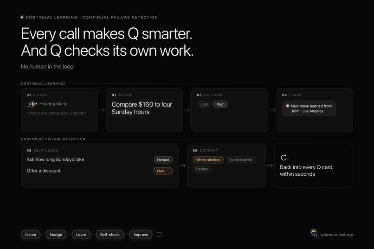Select the Lost outcome pill

click(x=204, y=104)
